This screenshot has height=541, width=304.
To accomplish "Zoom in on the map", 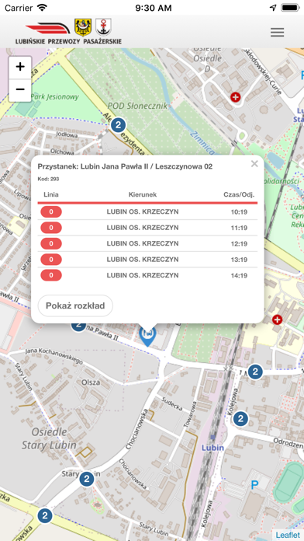I will tap(20, 68).
